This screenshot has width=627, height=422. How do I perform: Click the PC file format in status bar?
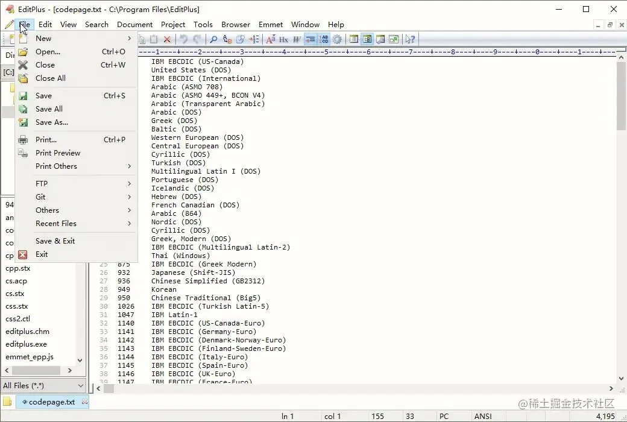(x=444, y=417)
